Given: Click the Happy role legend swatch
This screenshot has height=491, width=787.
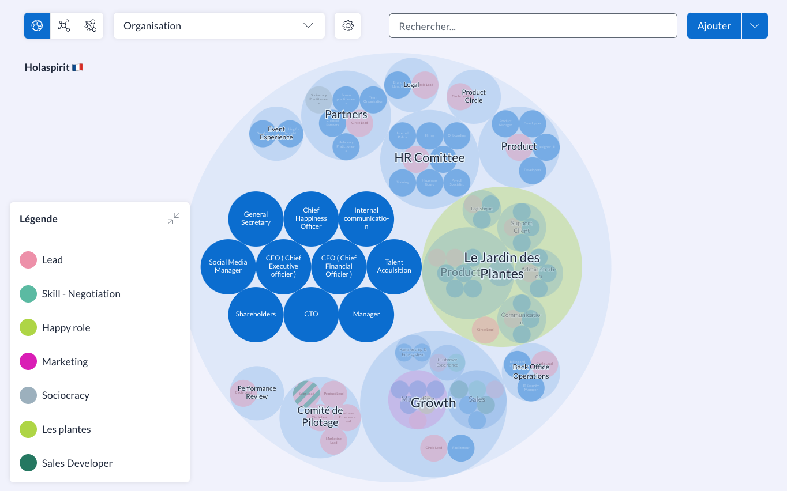Looking at the screenshot, I should click(28, 328).
